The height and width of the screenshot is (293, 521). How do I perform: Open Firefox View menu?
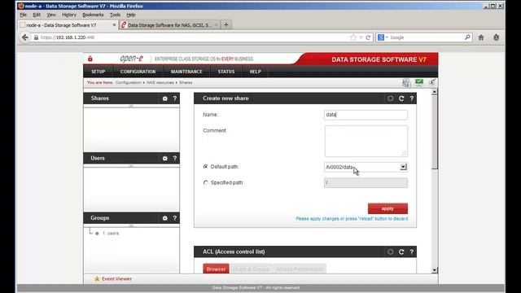(51, 15)
